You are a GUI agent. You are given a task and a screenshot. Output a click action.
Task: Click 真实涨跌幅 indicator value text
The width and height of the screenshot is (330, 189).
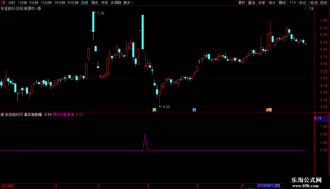pos(38,115)
